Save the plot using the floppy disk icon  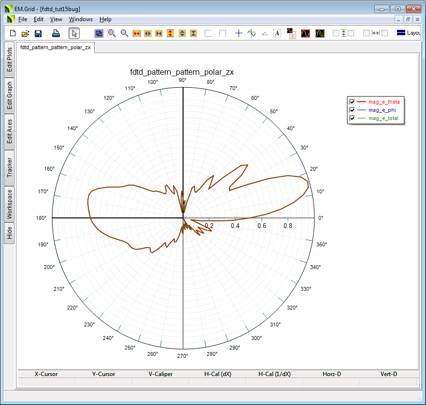(38, 33)
